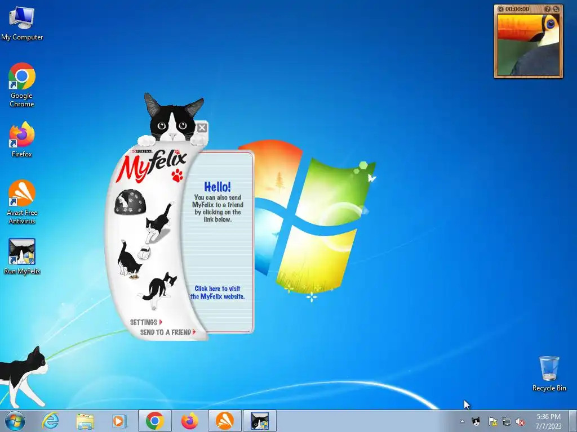577x432 pixels.
Task: Click the Hello! heading in MyFelix
Action: point(218,187)
